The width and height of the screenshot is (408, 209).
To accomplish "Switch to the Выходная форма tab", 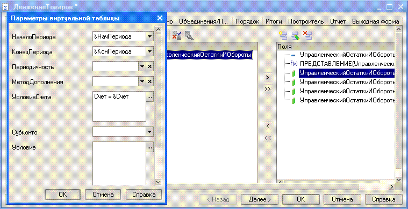I will pos(375,21).
